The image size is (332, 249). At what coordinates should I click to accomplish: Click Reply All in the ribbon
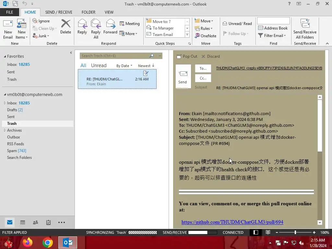pos(96,29)
